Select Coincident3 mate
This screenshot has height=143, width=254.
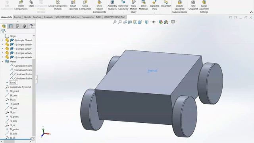click(23, 74)
